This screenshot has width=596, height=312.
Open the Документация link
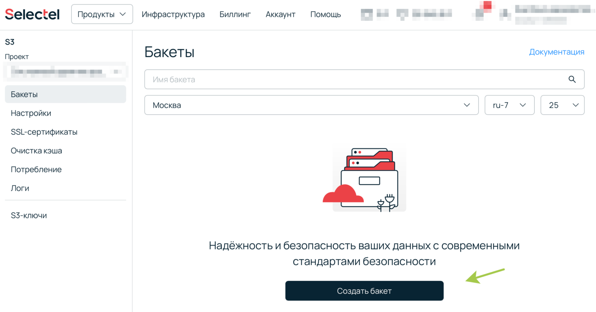click(x=557, y=52)
